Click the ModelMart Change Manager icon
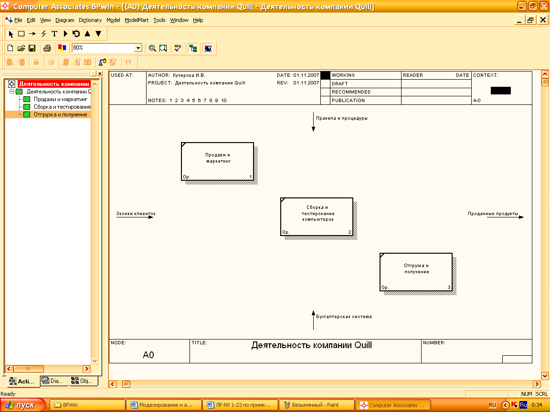 coord(103,62)
